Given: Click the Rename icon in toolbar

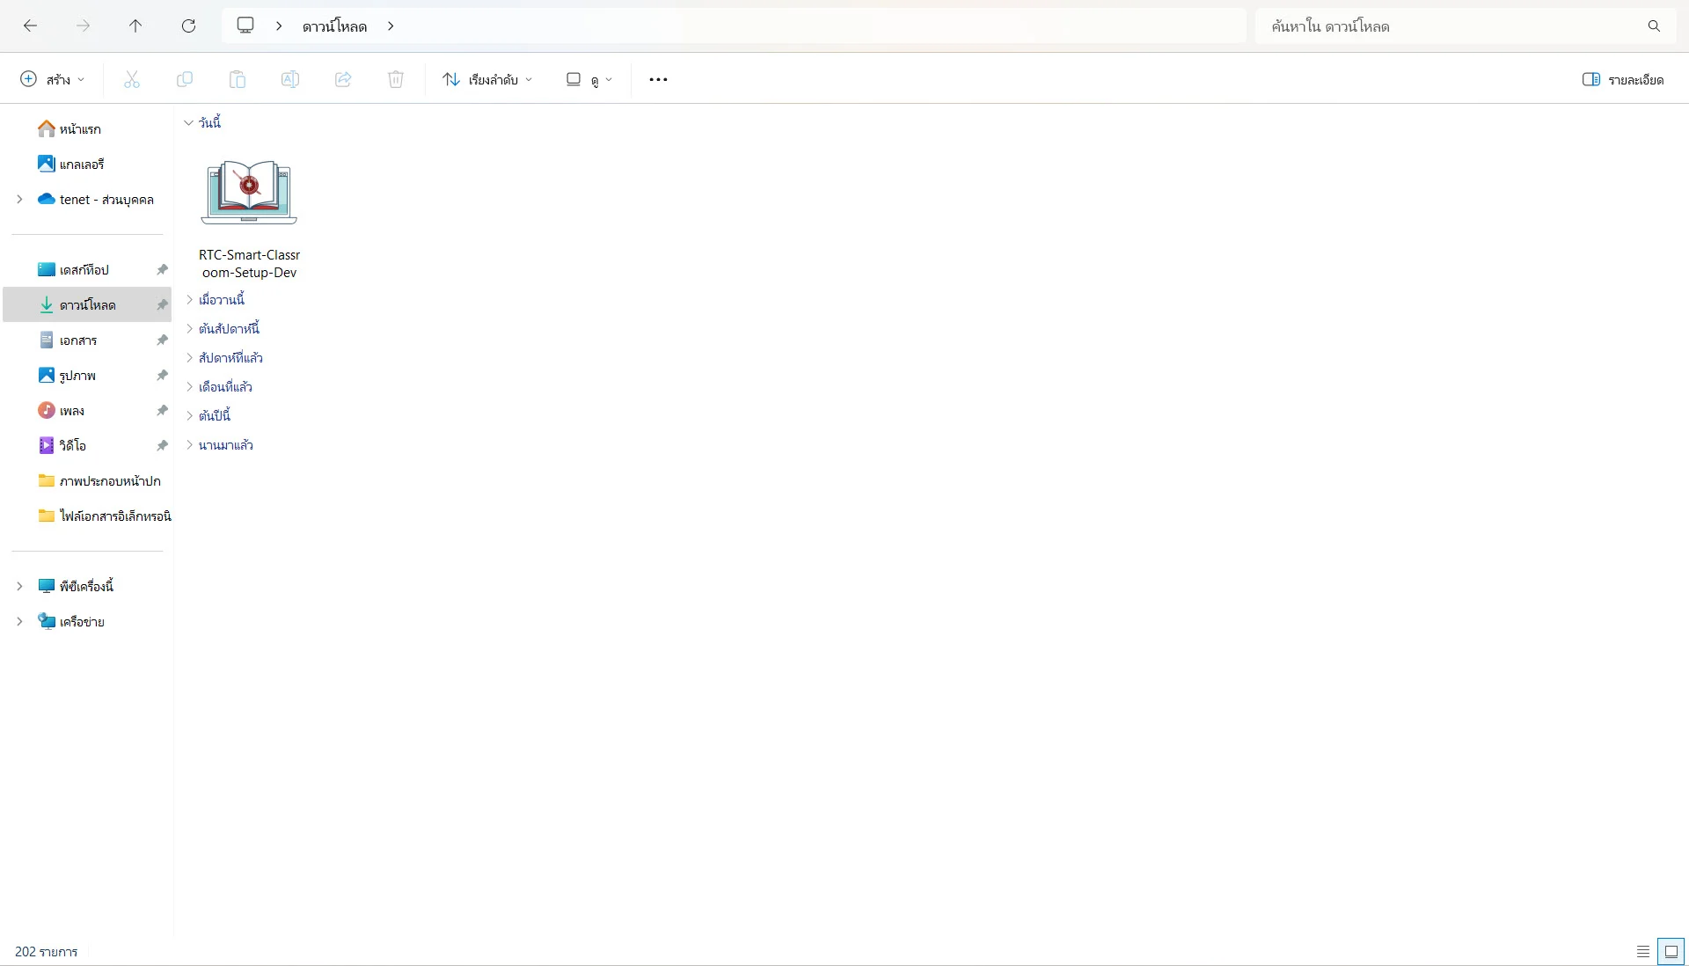Looking at the screenshot, I should 290,79.
